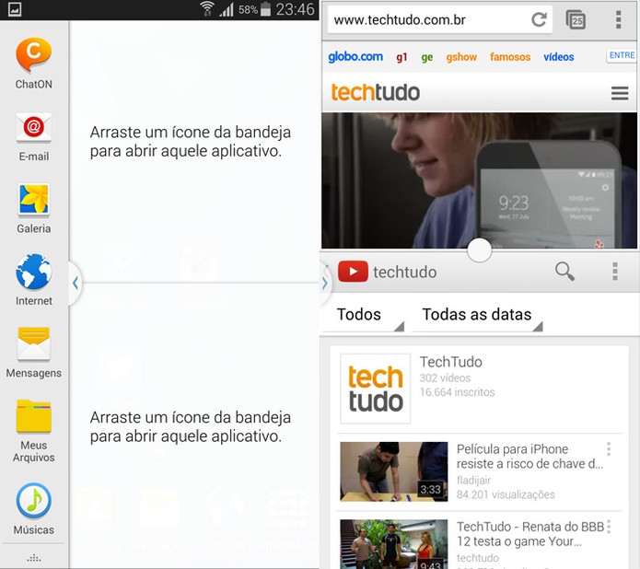Expand the Todos filter dropdown
This screenshot has width=640, height=569.
click(363, 315)
